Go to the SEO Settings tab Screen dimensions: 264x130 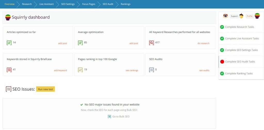click(x=68, y=4)
